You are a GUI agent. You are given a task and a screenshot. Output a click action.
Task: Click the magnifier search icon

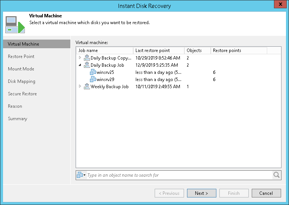[x=277, y=175]
